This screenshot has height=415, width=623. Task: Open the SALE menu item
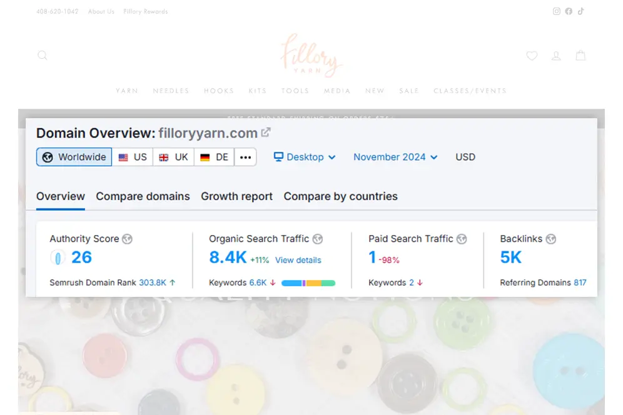coord(409,91)
